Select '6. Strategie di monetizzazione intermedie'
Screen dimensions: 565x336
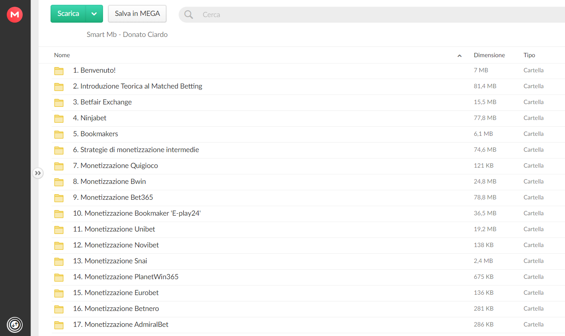(136, 150)
